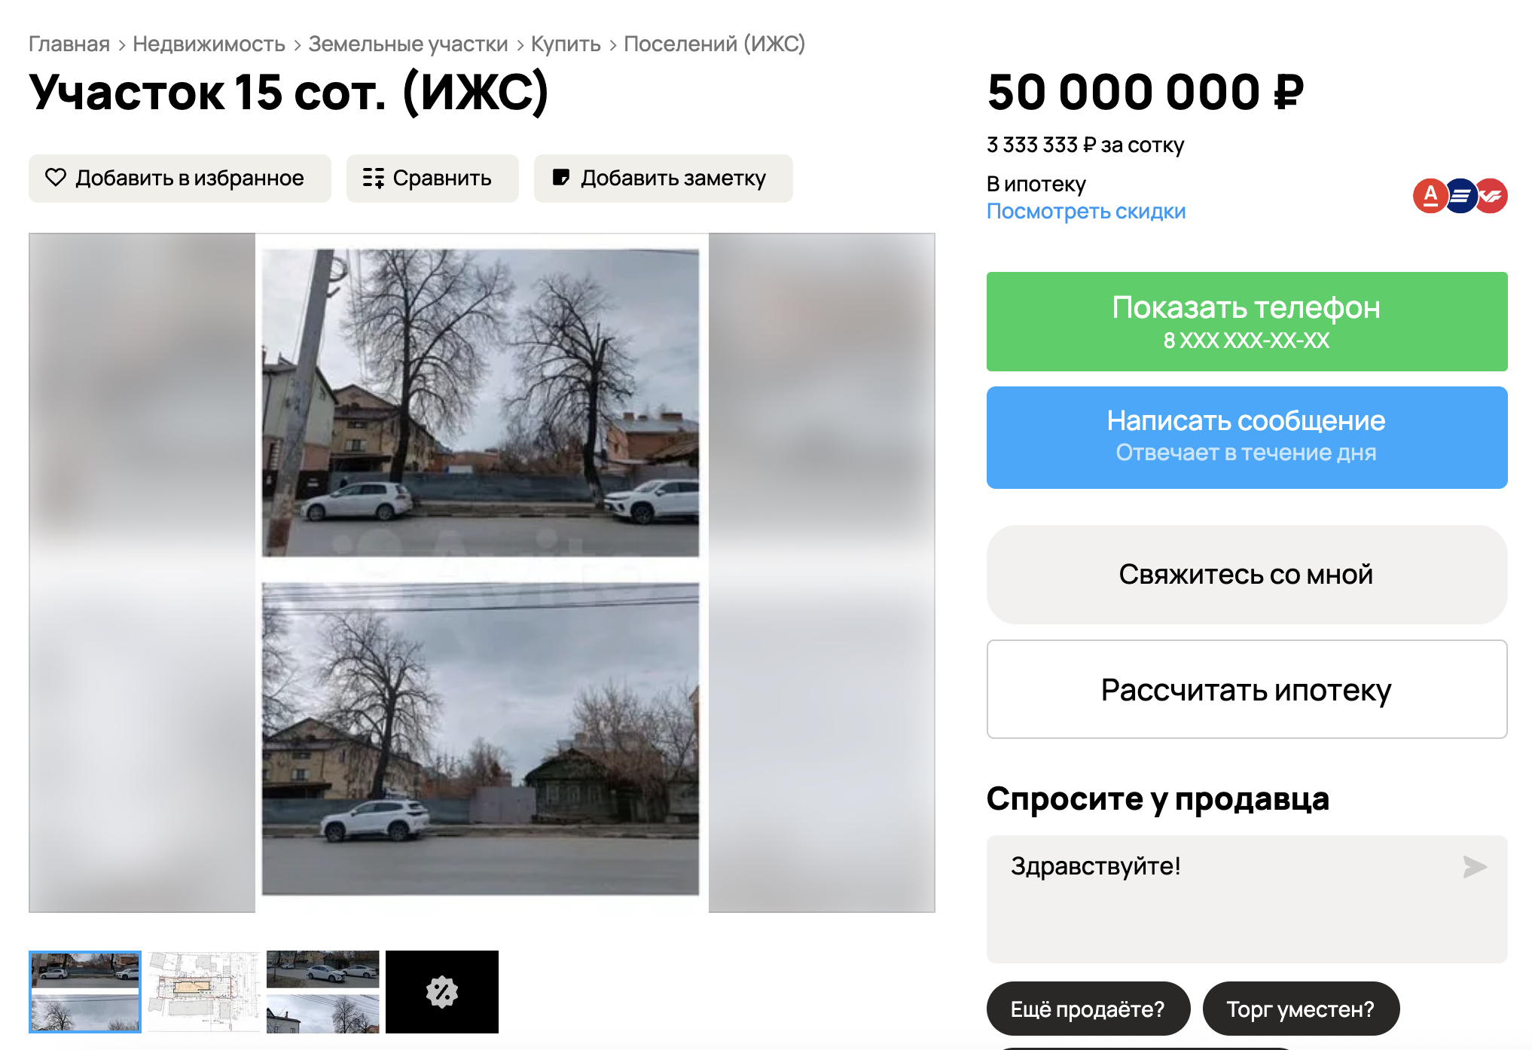
Task: Show the seller's phone number
Action: [1247, 322]
